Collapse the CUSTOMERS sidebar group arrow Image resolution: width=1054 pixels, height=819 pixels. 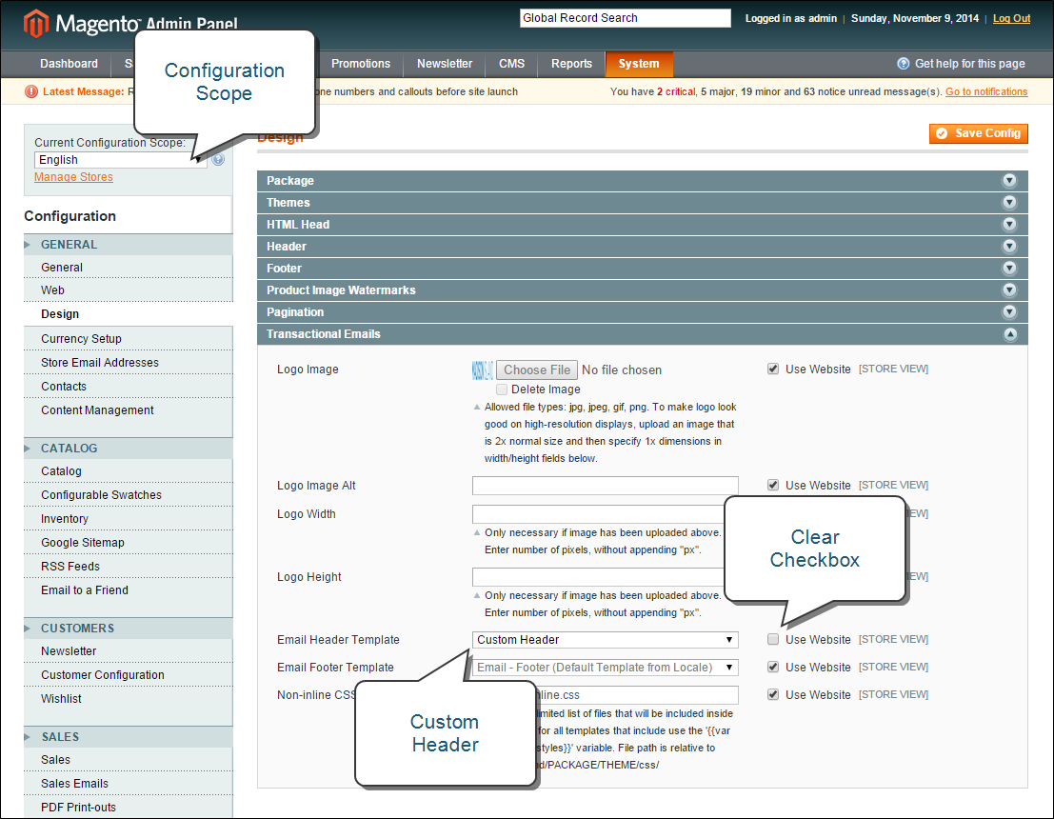click(x=28, y=628)
